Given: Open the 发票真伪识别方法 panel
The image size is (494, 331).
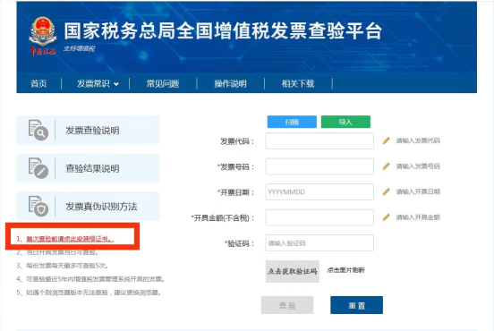Looking at the screenshot, I should click(x=89, y=207).
